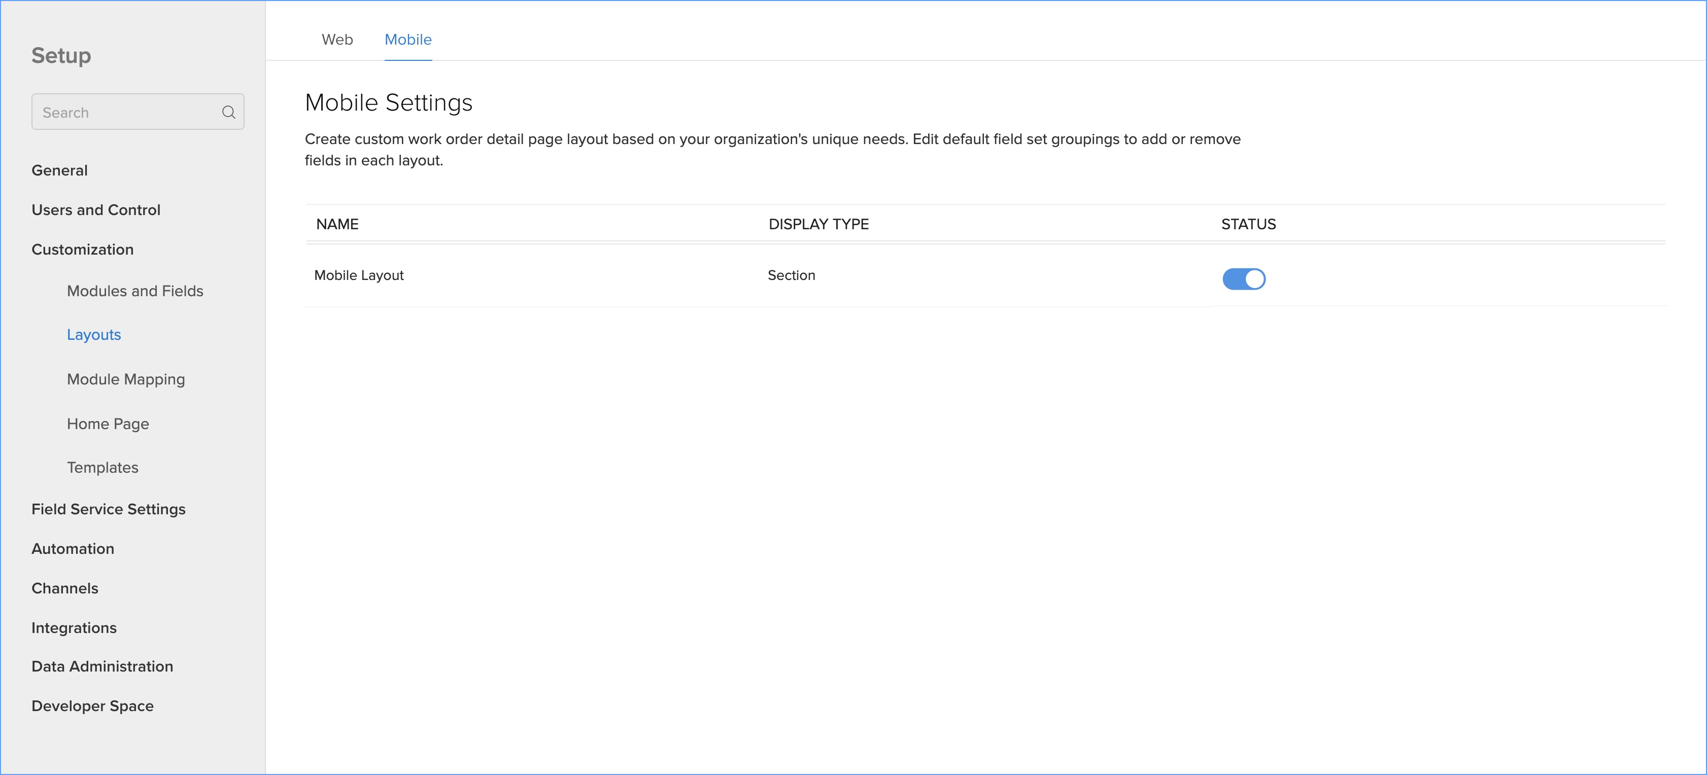The image size is (1707, 775).
Task: Expand the General section
Action: click(60, 170)
